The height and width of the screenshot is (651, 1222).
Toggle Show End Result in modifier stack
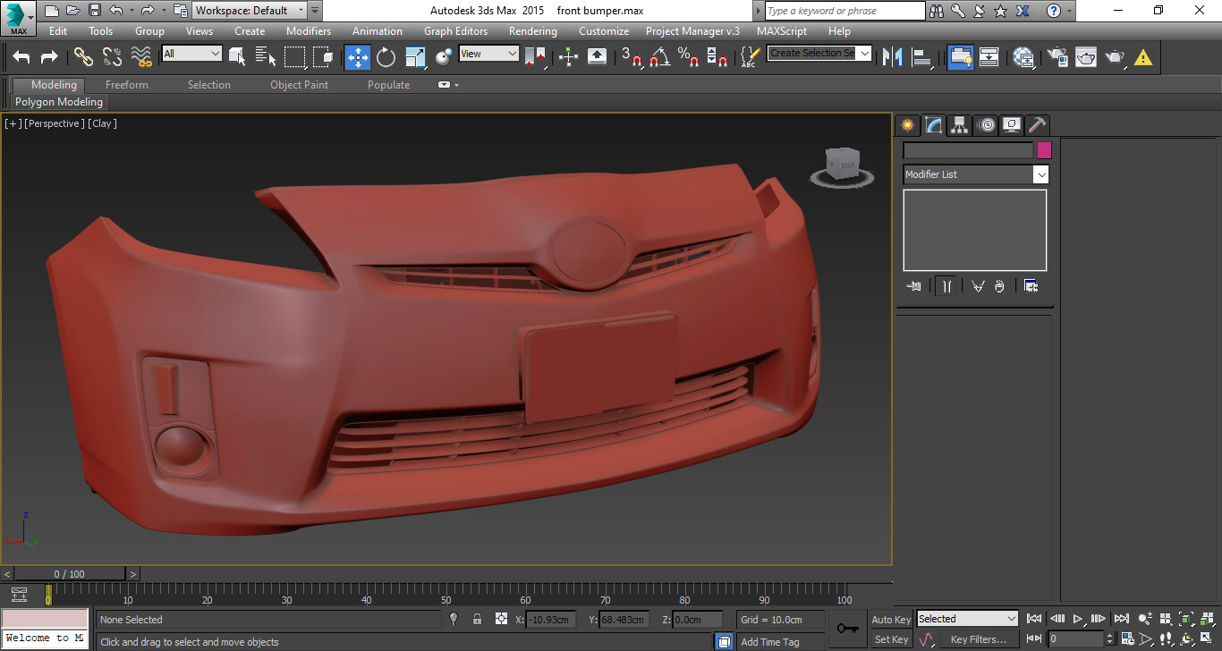click(x=946, y=286)
